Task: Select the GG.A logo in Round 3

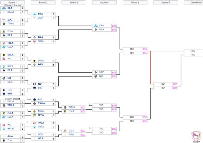Action: (65, 135)
